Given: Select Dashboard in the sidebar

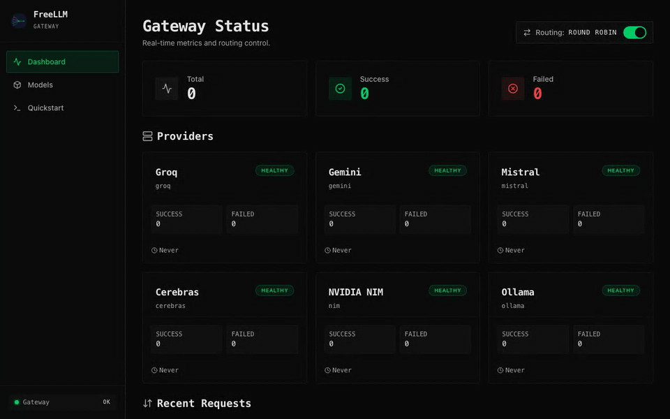Looking at the screenshot, I should tap(62, 61).
